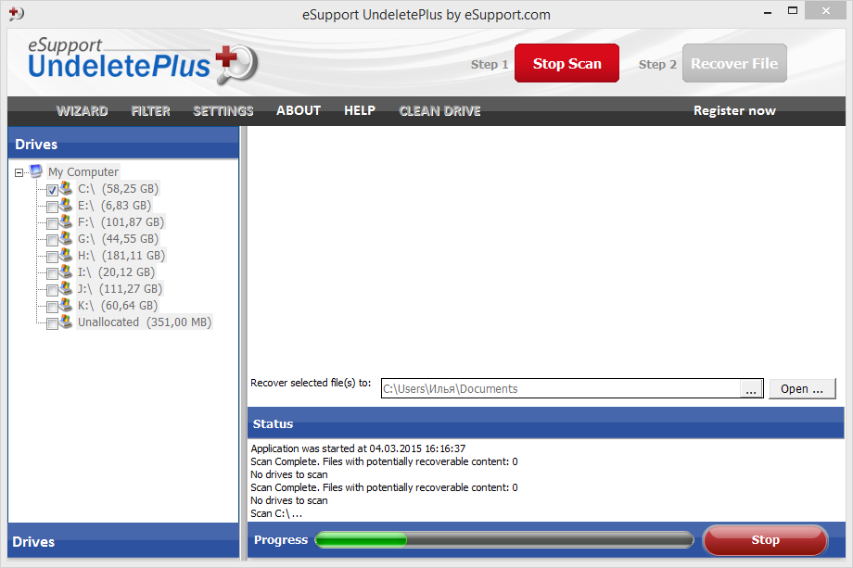Click the red Stop Scan button
Viewport: 853px width, 568px height.
(567, 64)
